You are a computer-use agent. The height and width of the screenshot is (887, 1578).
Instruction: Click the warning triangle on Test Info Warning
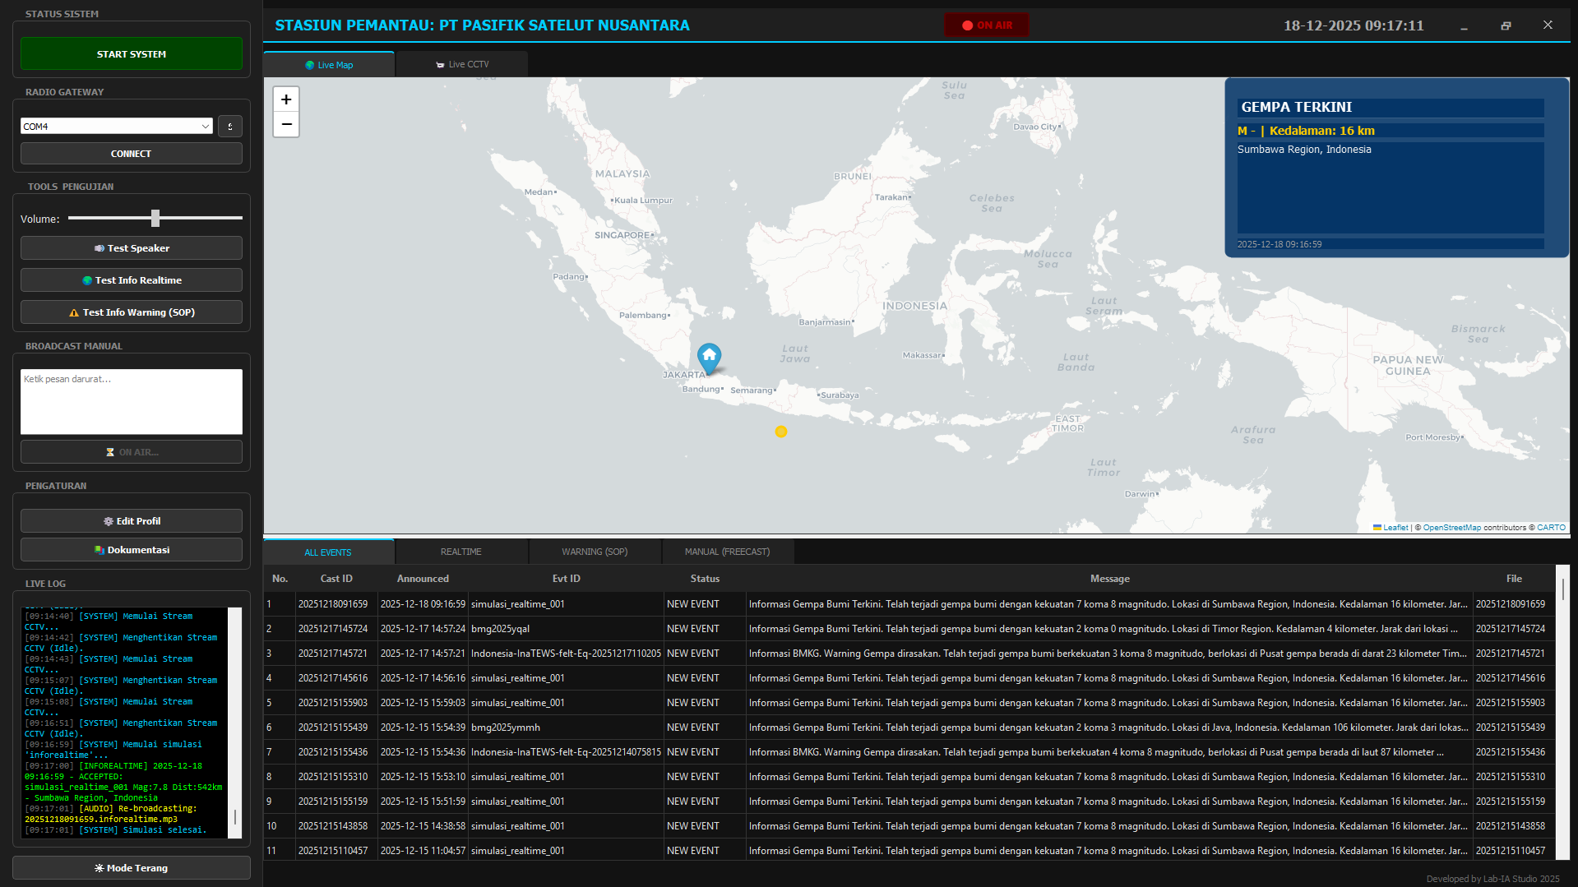(75, 312)
